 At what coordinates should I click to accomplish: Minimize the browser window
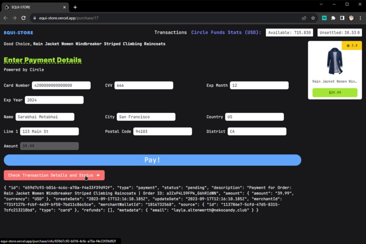click(x=334, y=4)
